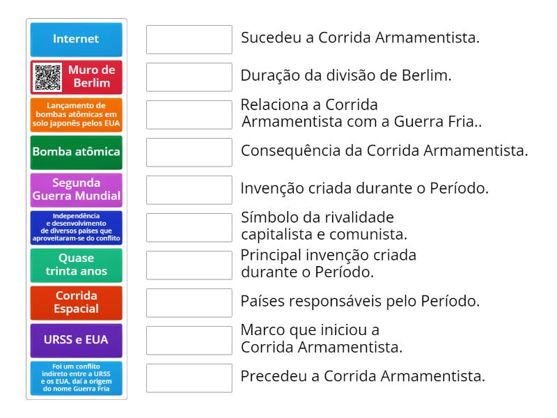Click answer box for Sucedeu a Corrida Armamentista
The image size is (557, 418).
point(189,40)
